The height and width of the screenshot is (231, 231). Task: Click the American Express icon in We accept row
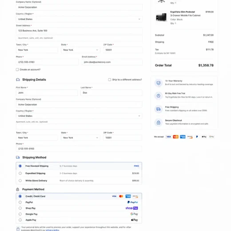(x=183, y=137)
